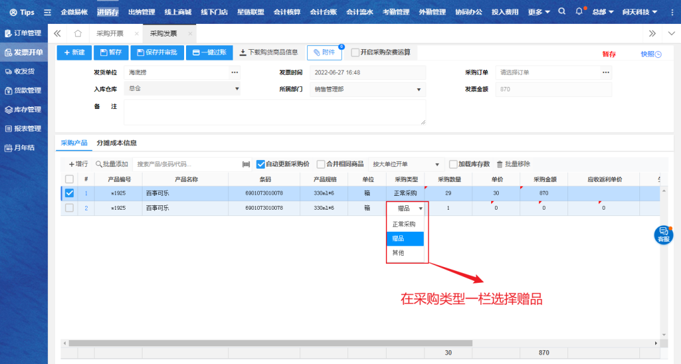This screenshot has width=681, height=364.
Task: Select 赠品 in the purchase type list
Action: [404, 239]
